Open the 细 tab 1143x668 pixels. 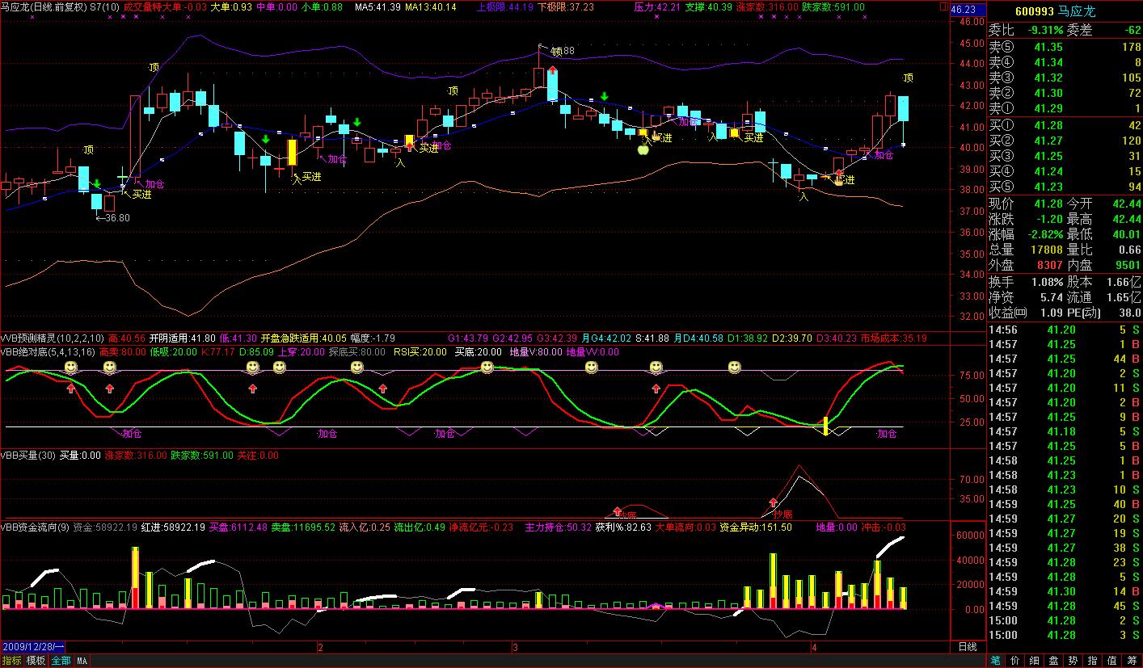pos(1036,661)
